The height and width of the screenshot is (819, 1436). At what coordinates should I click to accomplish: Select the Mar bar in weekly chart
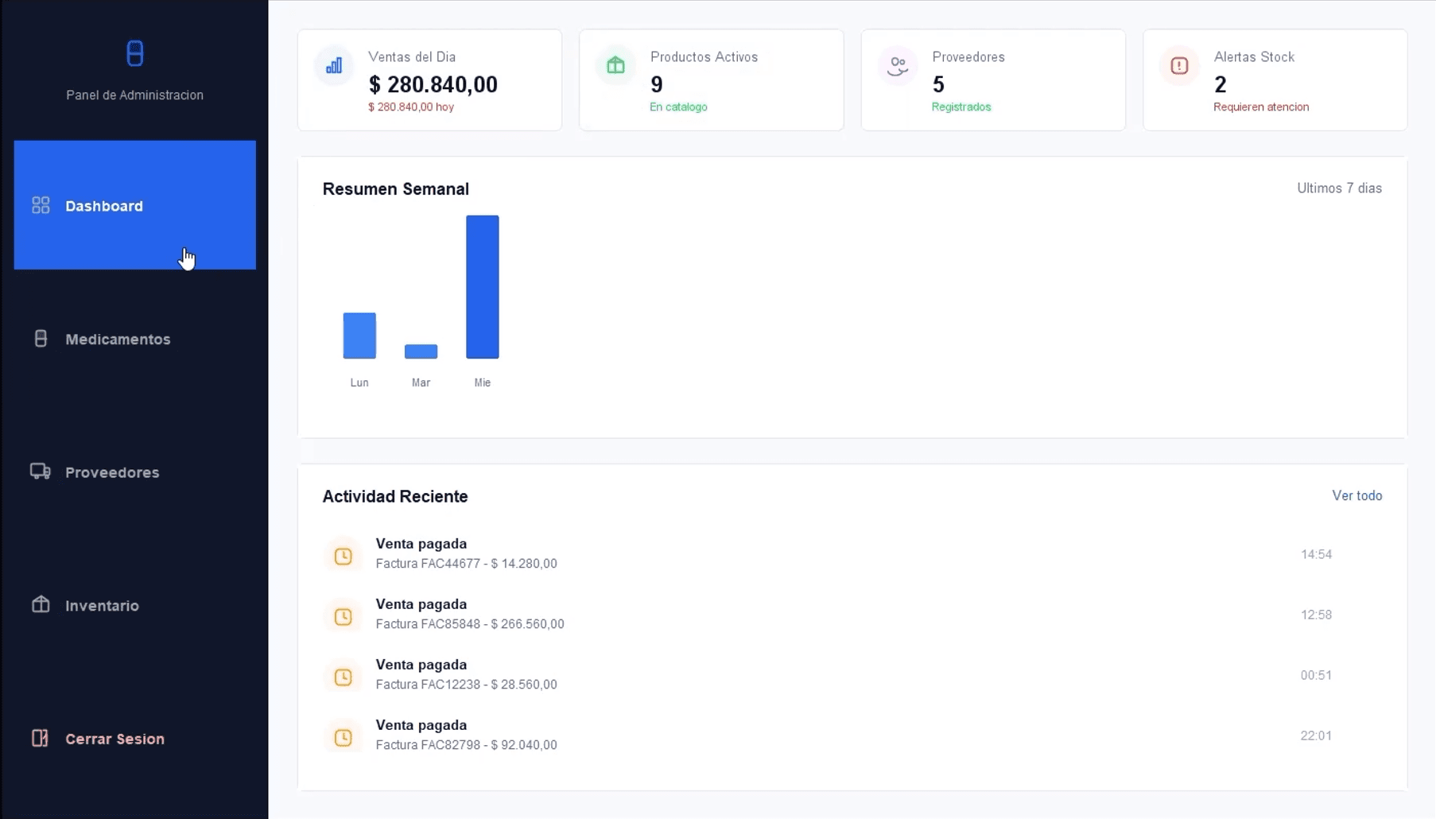coord(421,351)
